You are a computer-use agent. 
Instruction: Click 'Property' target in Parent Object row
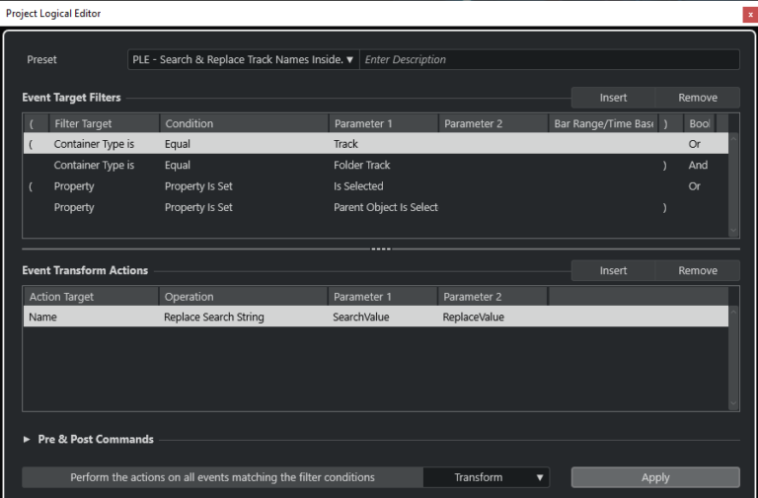pos(74,207)
